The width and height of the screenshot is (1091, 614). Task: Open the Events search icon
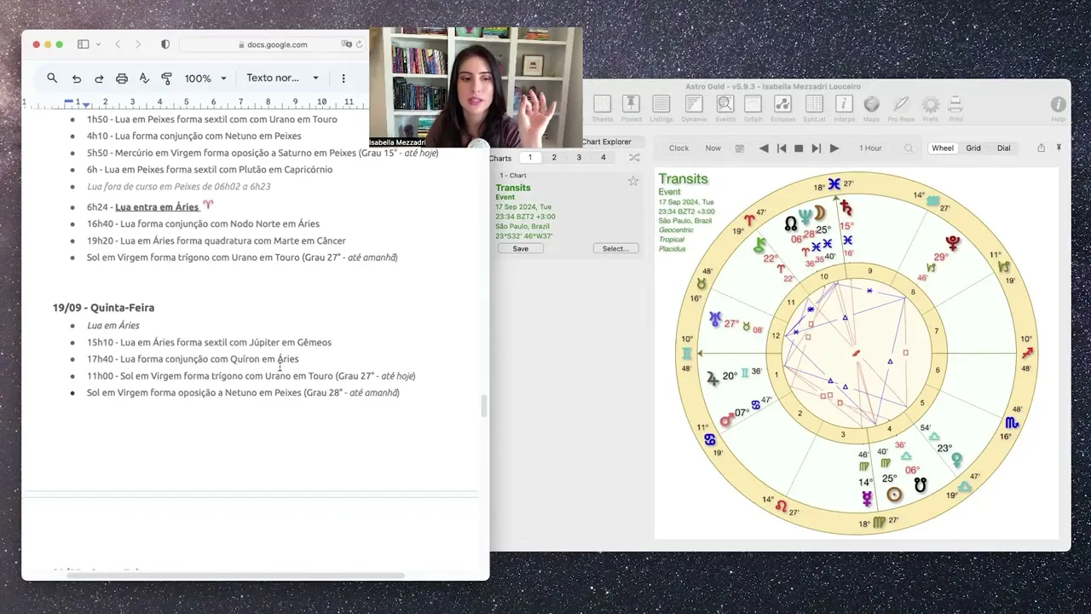[725, 104]
